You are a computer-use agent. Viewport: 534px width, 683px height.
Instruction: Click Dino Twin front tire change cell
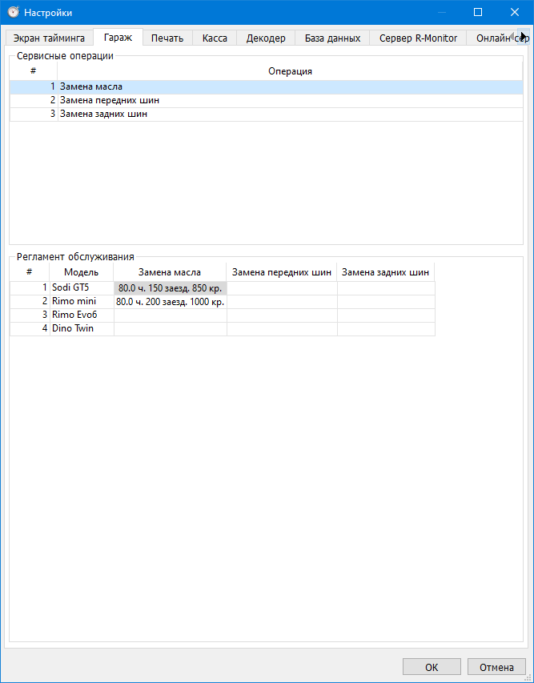282,329
